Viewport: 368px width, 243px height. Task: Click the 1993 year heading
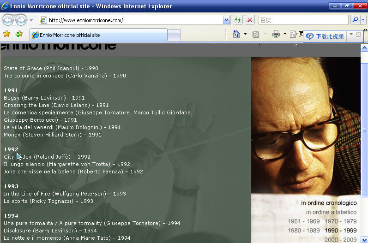pyautogui.click(x=11, y=186)
